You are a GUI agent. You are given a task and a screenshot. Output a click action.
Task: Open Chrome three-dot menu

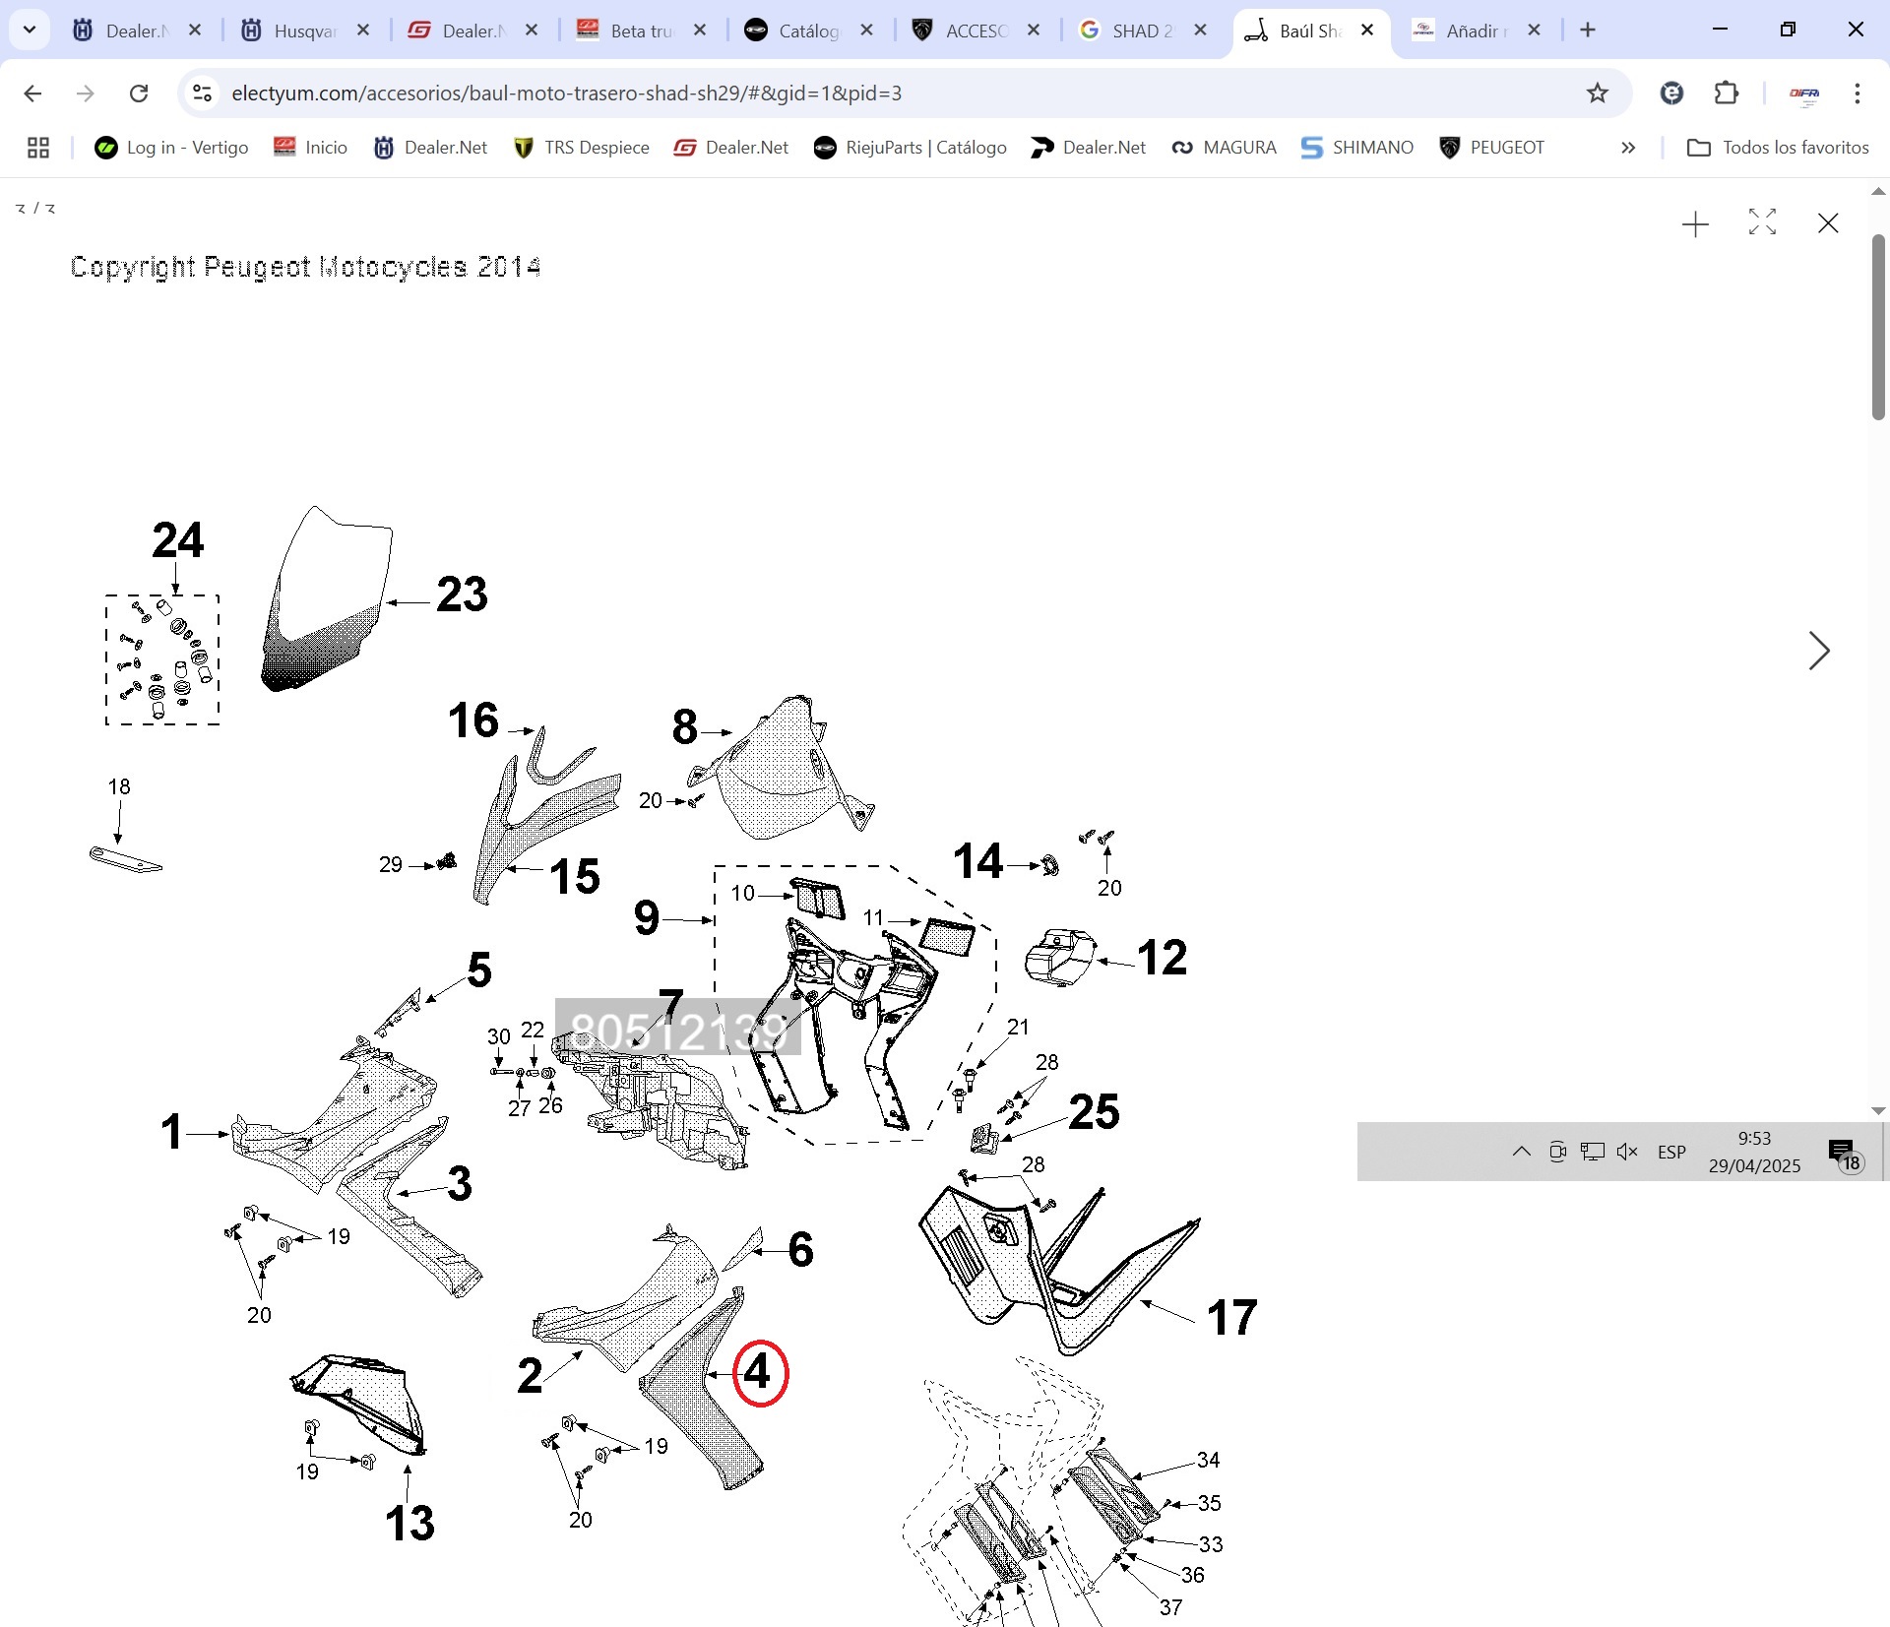(1857, 93)
